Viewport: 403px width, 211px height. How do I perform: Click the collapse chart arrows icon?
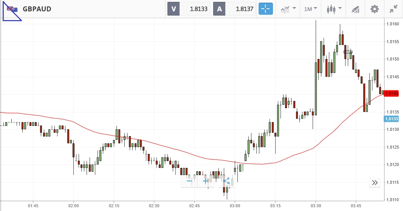click(394, 9)
